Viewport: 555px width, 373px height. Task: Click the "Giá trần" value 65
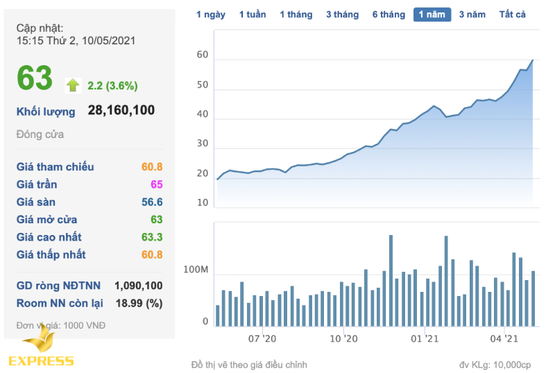tap(156, 184)
